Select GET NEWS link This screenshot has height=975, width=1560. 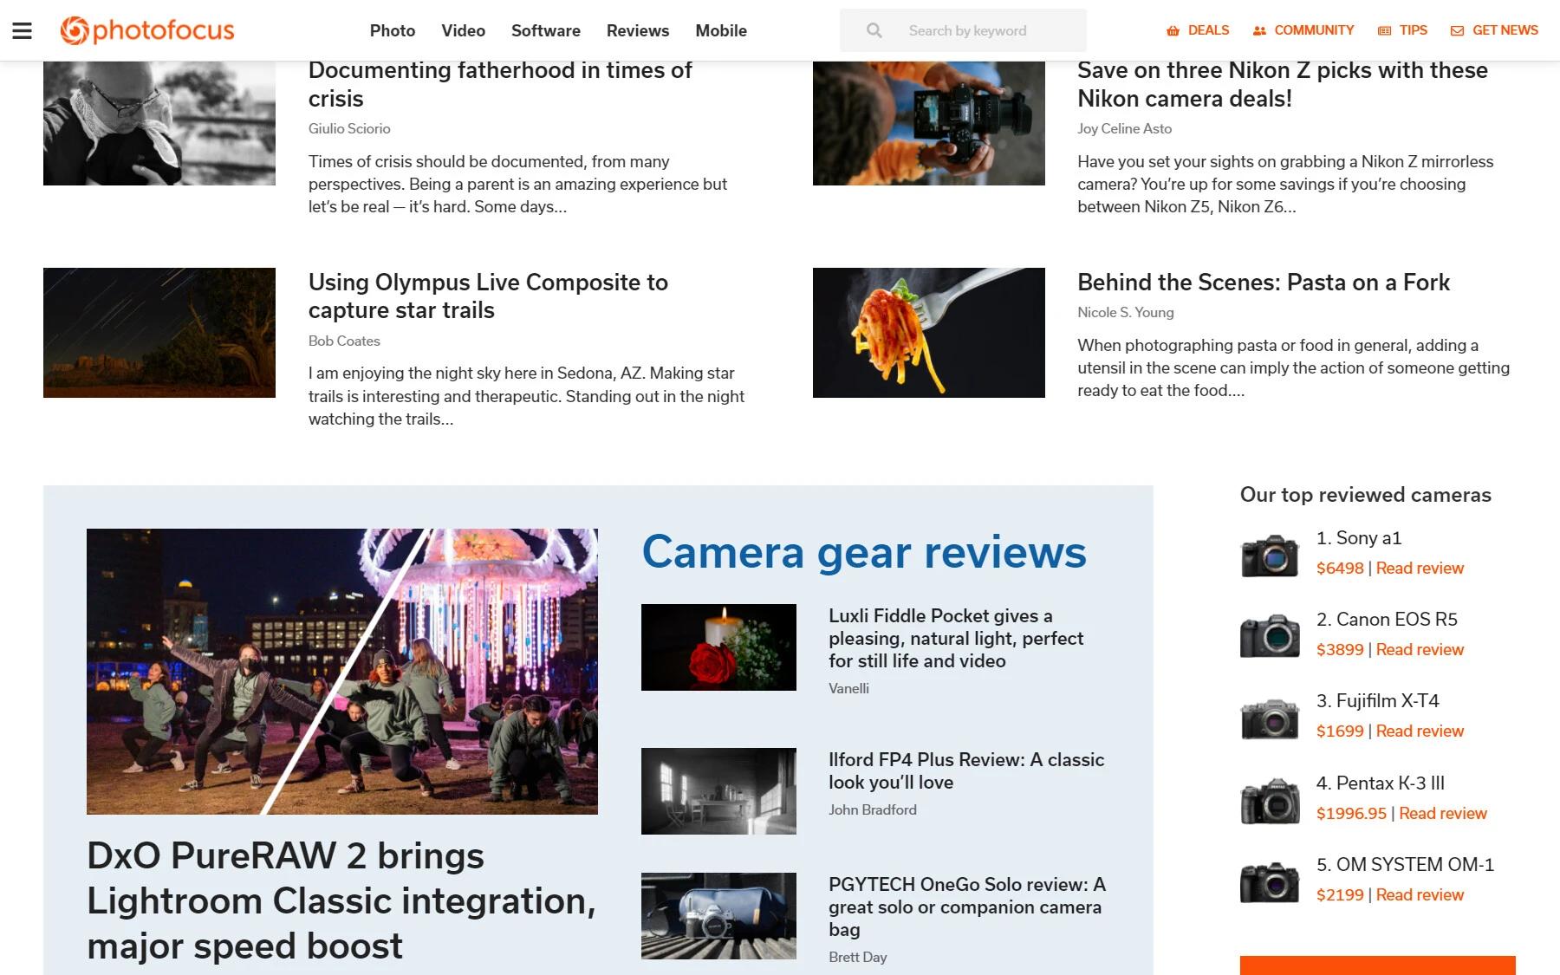pyautogui.click(x=1505, y=30)
